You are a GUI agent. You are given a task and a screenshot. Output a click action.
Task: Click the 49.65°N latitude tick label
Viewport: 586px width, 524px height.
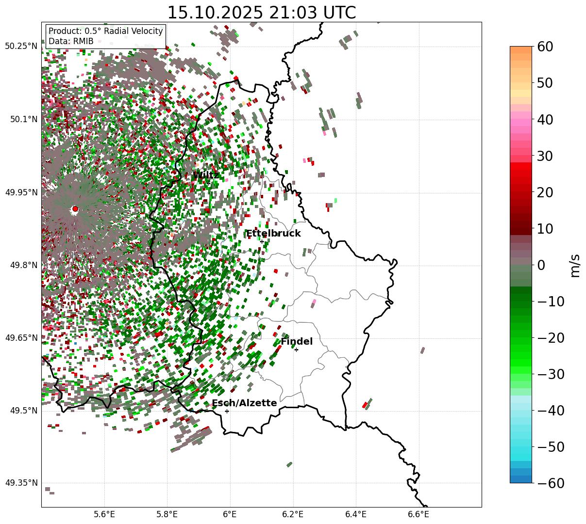point(21,338)
